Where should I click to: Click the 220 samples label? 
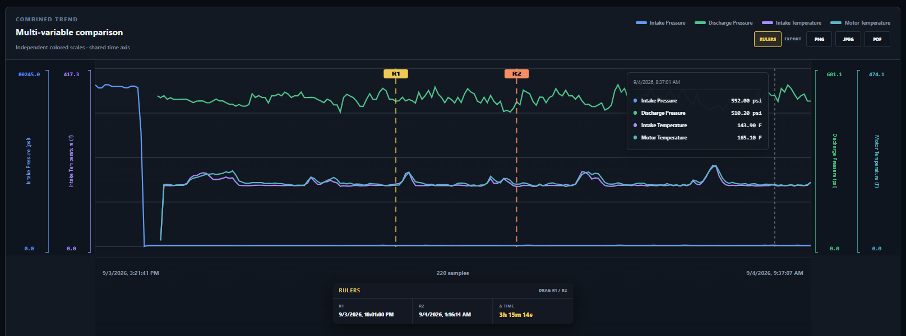(452, 273)
